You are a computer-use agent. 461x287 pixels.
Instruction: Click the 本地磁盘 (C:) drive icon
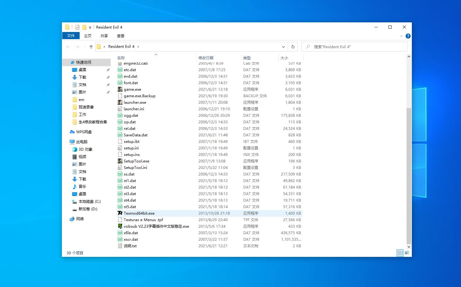click(75, 201)
